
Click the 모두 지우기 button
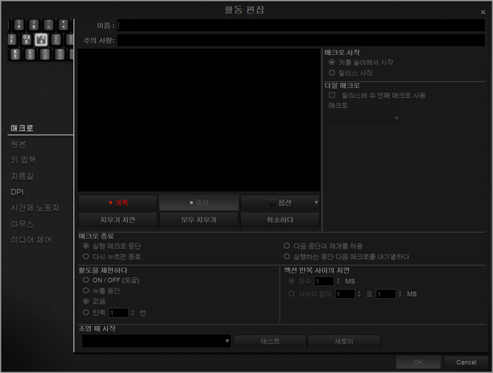[x=198, y=220]
